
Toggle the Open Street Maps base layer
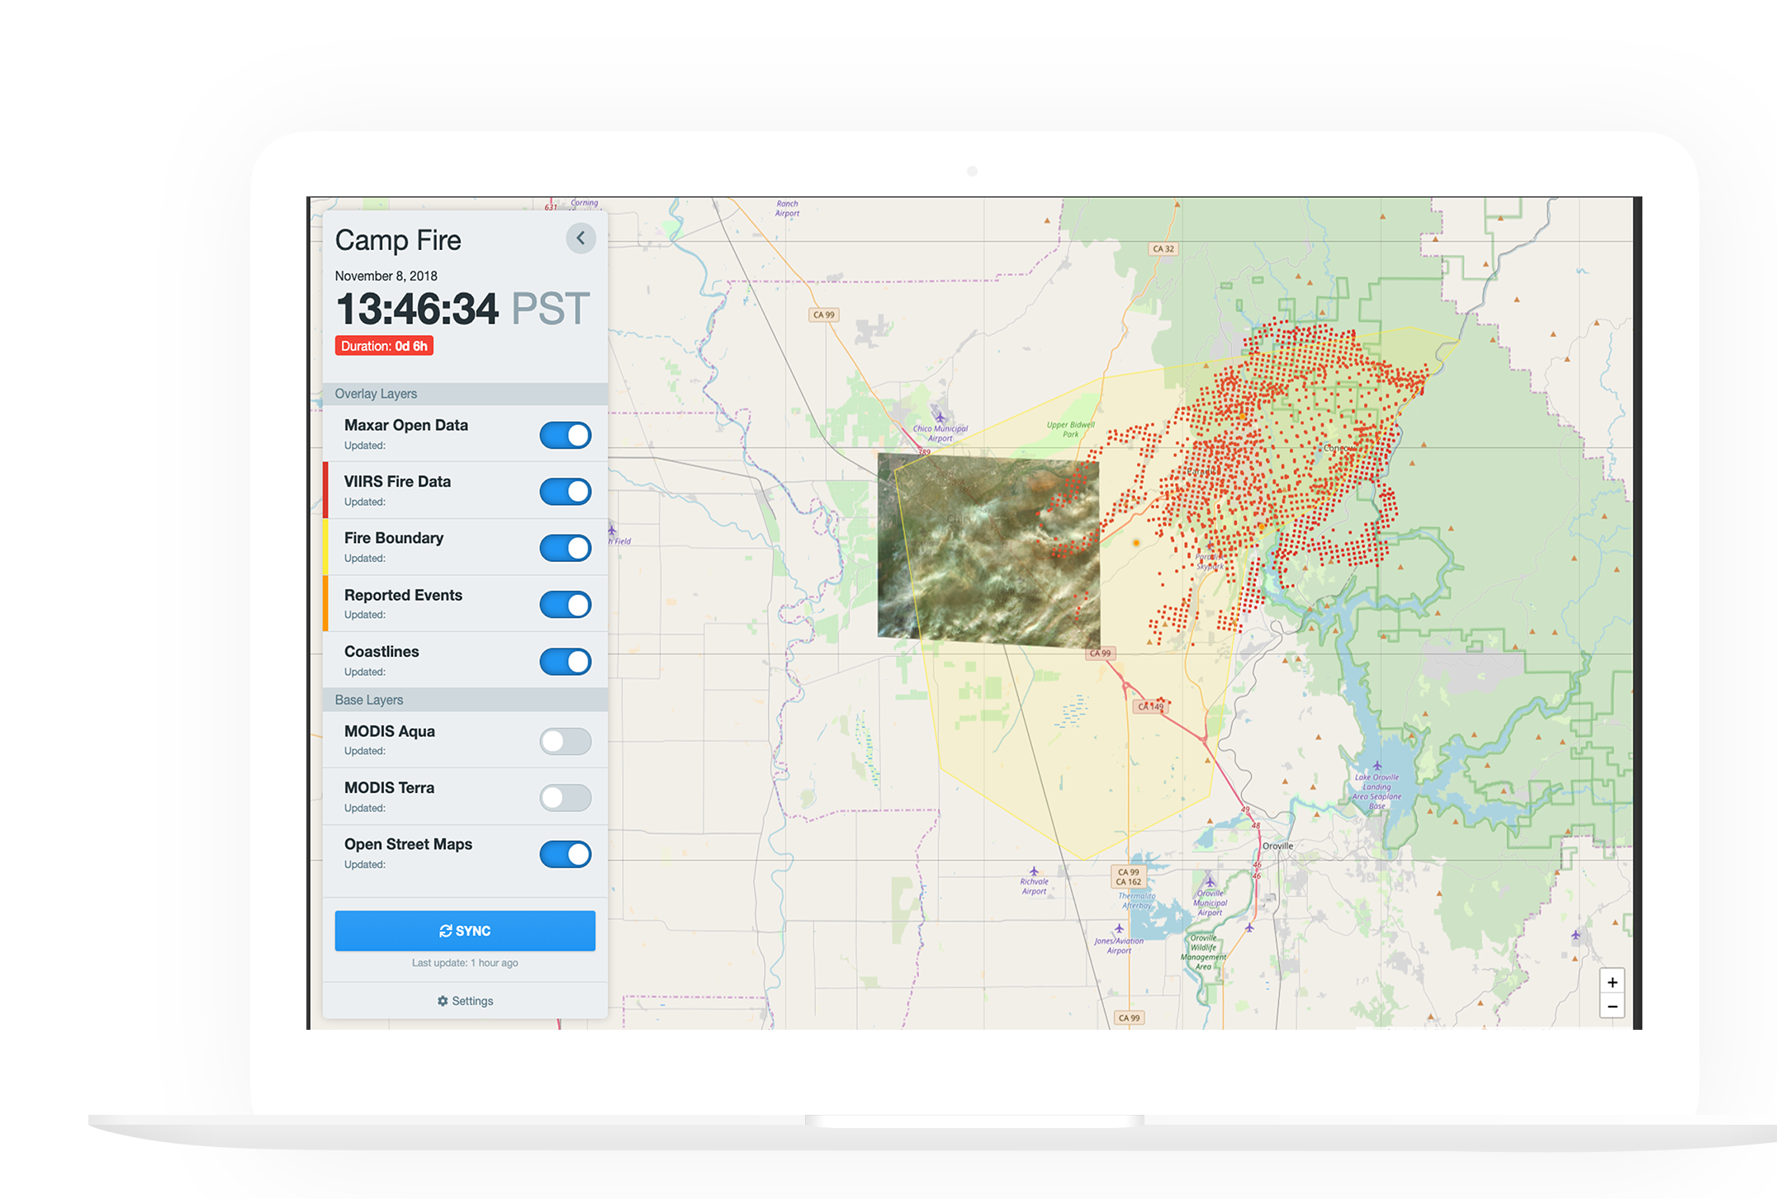point(566,854)
